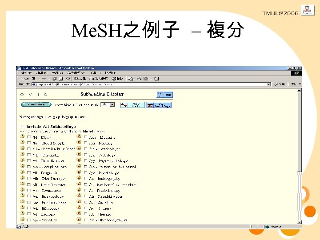Screen dimensions: 320x240
Task: Tick the Secretion subheading checkbox
Action: 85,202
